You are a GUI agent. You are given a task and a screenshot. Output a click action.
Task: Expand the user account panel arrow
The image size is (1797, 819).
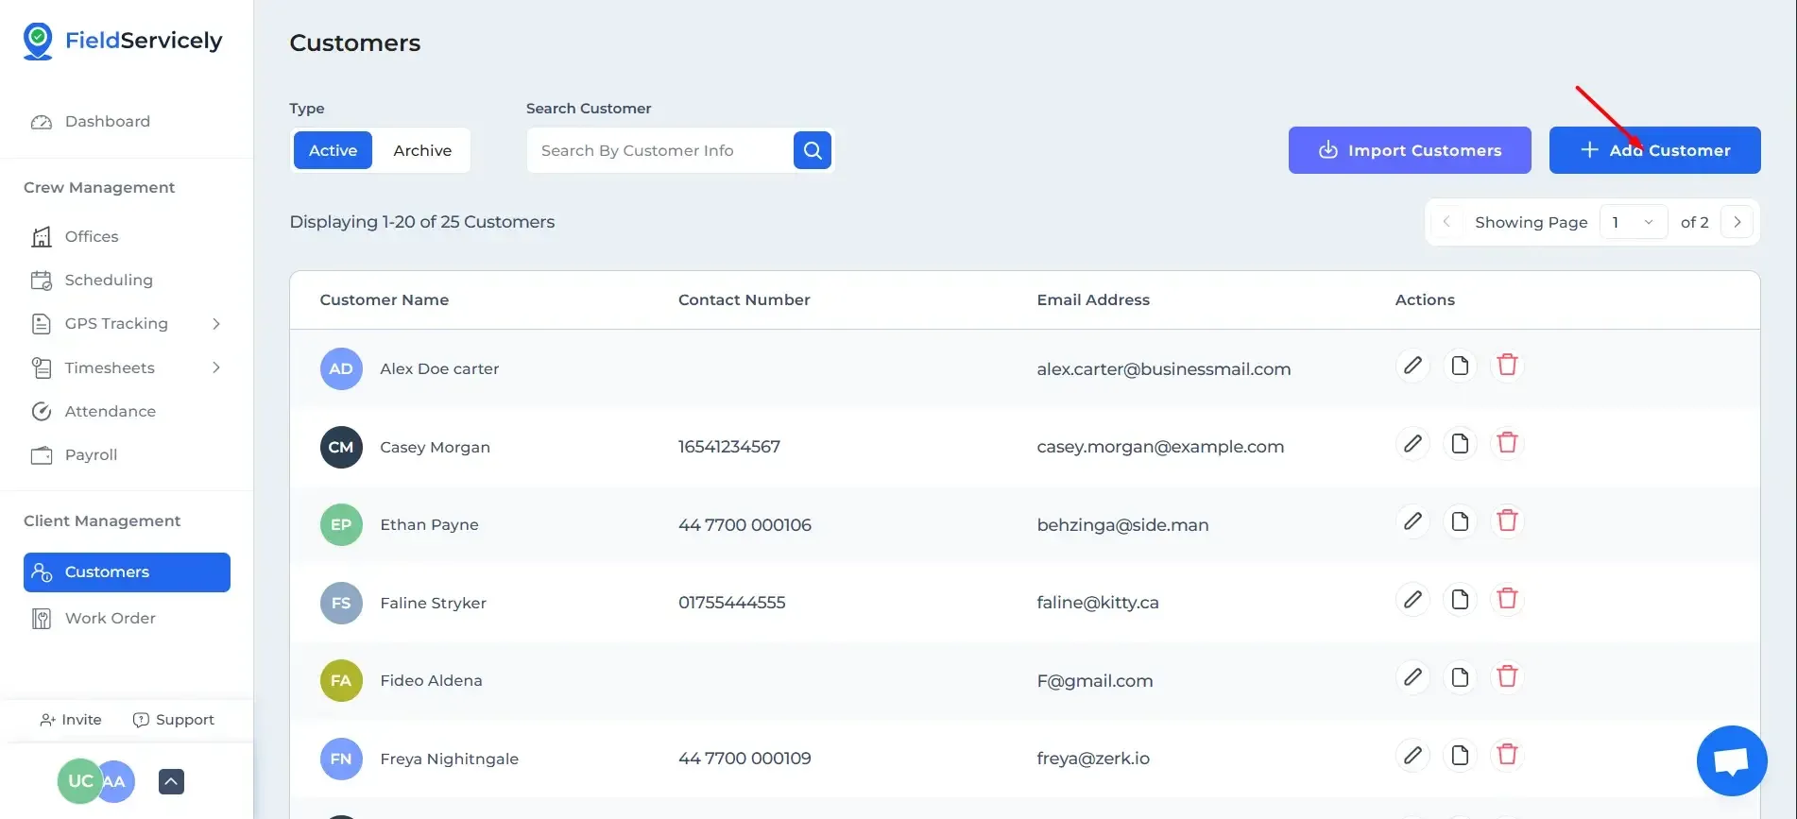tap(171, 781)
